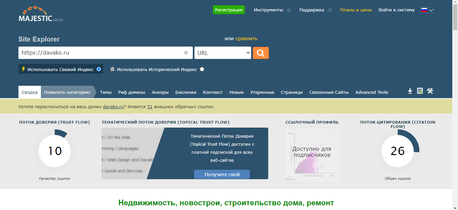
Task: Select the Historic Index radio button
Action: coord(202,69)
